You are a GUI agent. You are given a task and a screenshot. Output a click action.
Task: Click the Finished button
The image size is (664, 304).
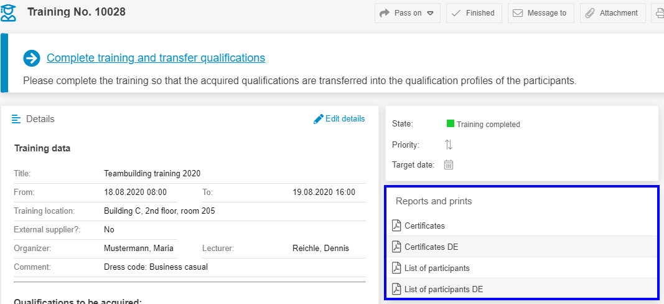(474, 13)
